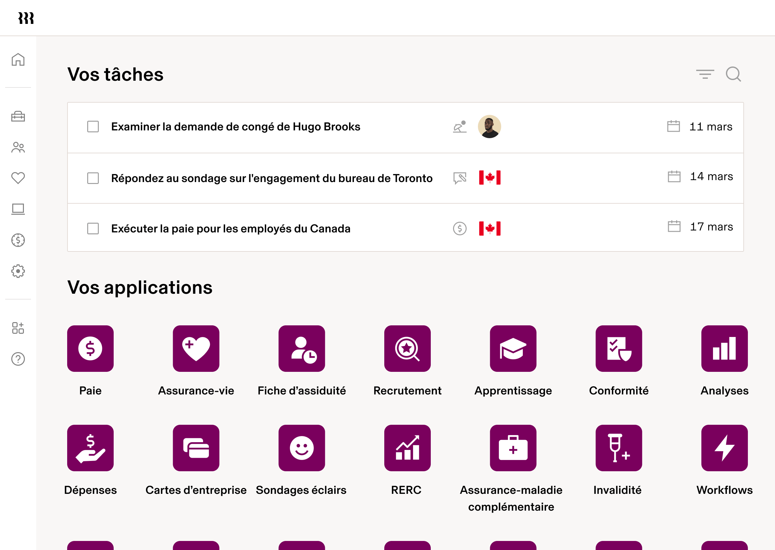Open the Analyses app
The height and width of the screenshot is (550, 775).
coord(724,349)
